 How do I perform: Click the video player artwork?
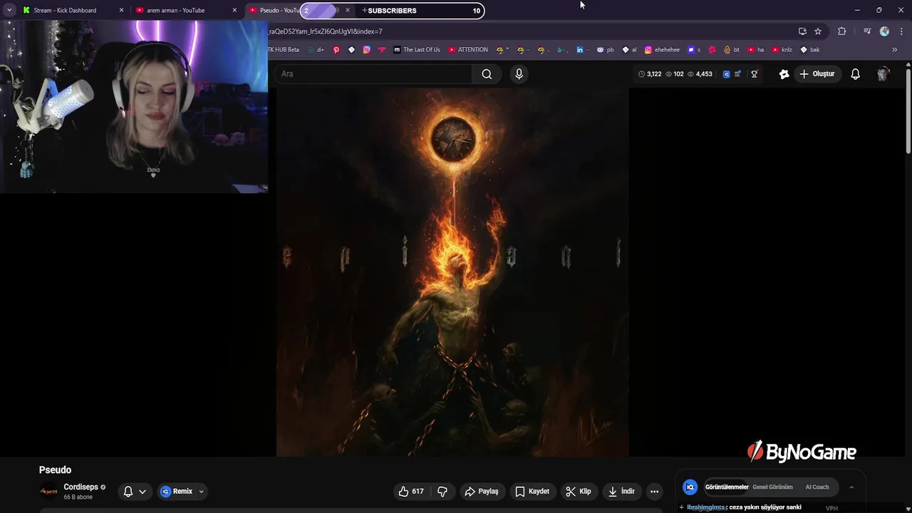point(452,272)
